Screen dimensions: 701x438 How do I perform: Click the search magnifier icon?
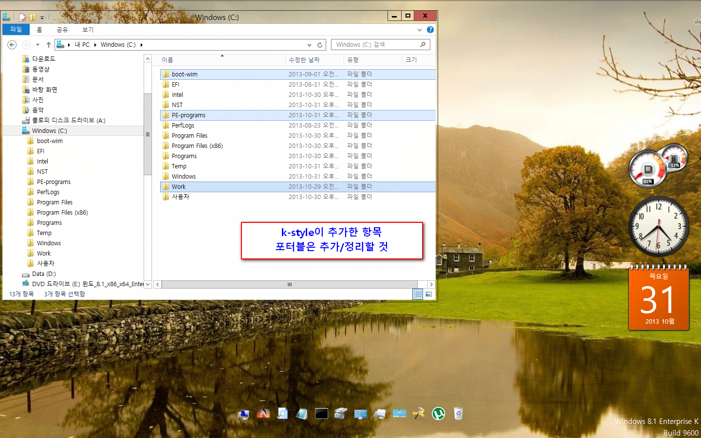pyautogui.click(x=423, y=45)
